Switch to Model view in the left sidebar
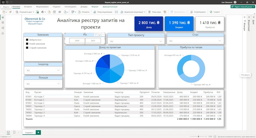Screen dimensions: 256x138 pos(3,28)
